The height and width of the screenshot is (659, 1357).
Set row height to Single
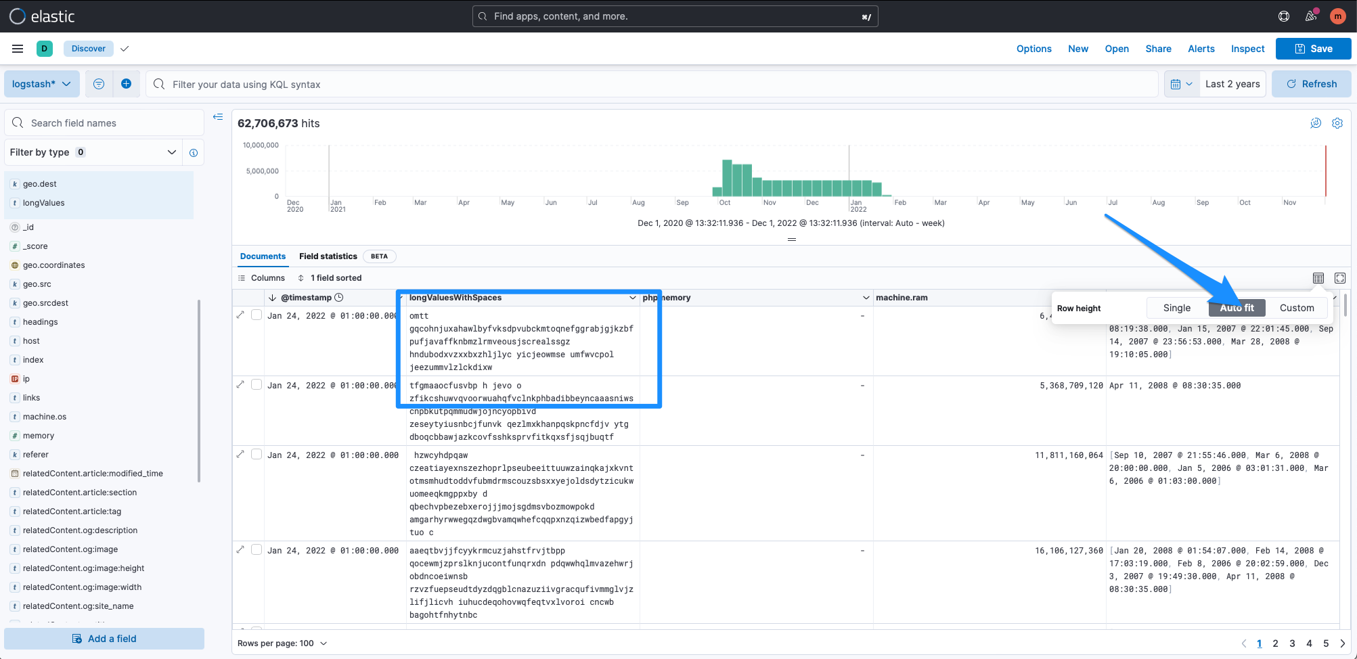(x=1177, y=308)
